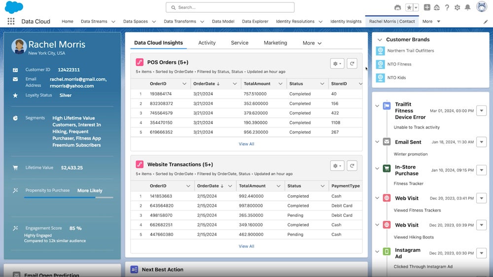Screen dimensions: 493x277
Task: Click the Next Best Action icon
Action: (134, 270)
